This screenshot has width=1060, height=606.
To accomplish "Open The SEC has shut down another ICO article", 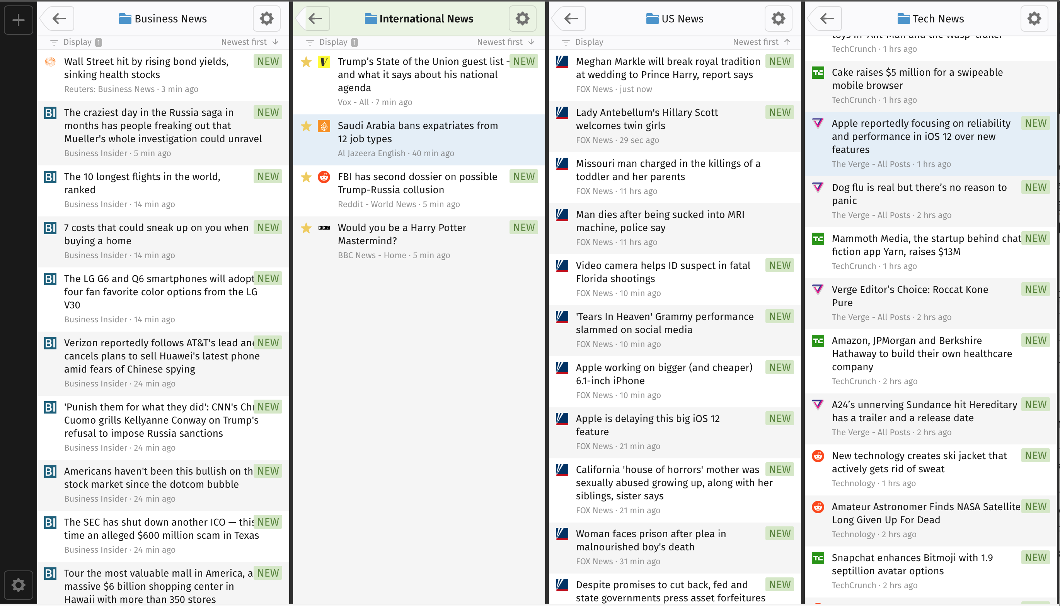I will point(163,536).
